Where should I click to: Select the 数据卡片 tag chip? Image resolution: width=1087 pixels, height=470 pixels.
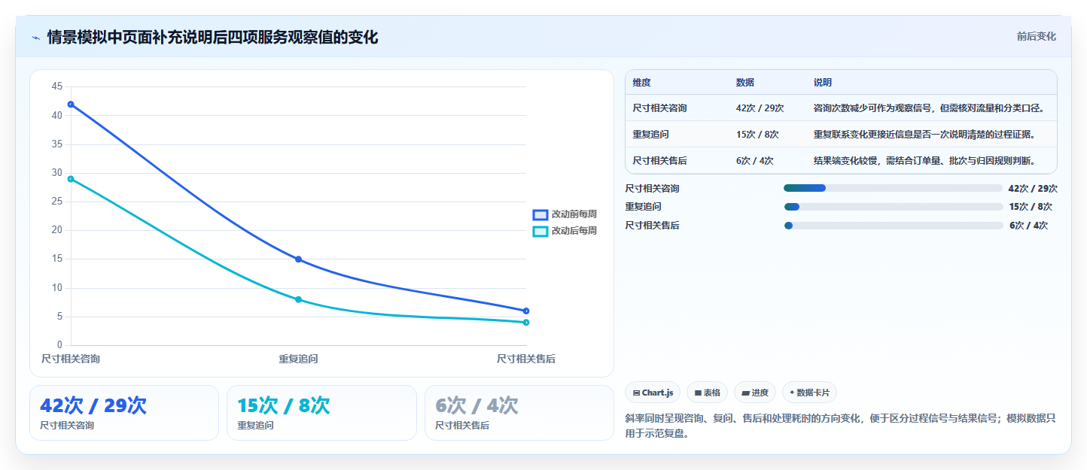pyautogui.click(x=809, y=393)
